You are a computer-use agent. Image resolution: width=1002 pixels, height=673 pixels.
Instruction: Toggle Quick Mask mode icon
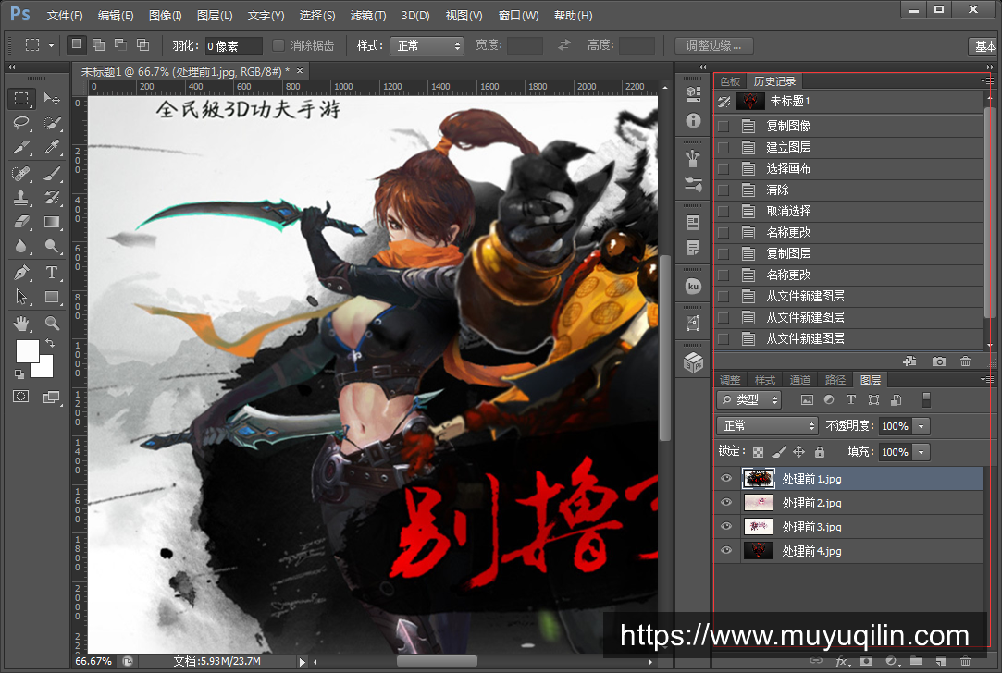(x=21, y=397)
